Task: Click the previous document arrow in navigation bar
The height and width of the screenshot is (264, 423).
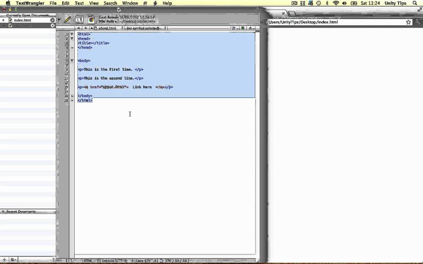Action: pos(79,28)
